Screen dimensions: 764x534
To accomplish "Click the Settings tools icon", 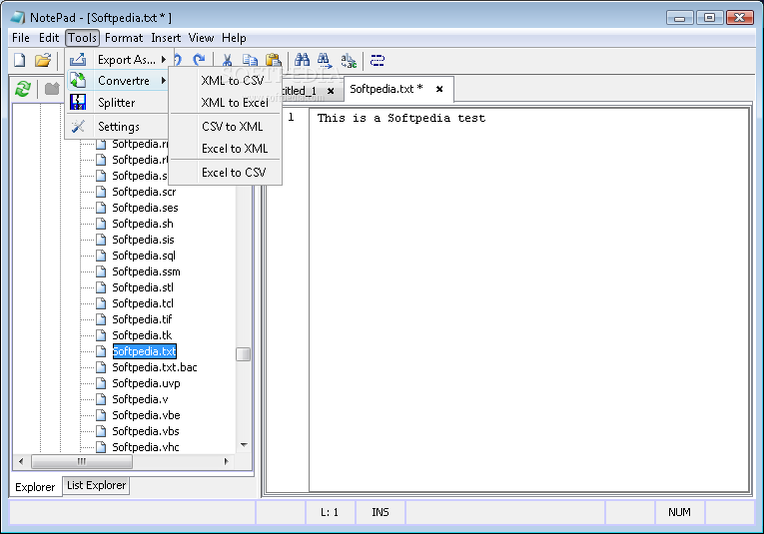I will tap(78, 126).
